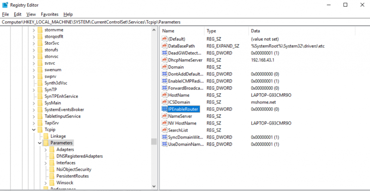Screen dimensions: 370x191
Task: Select the SystemEventsBroker key
Action: 64,110
